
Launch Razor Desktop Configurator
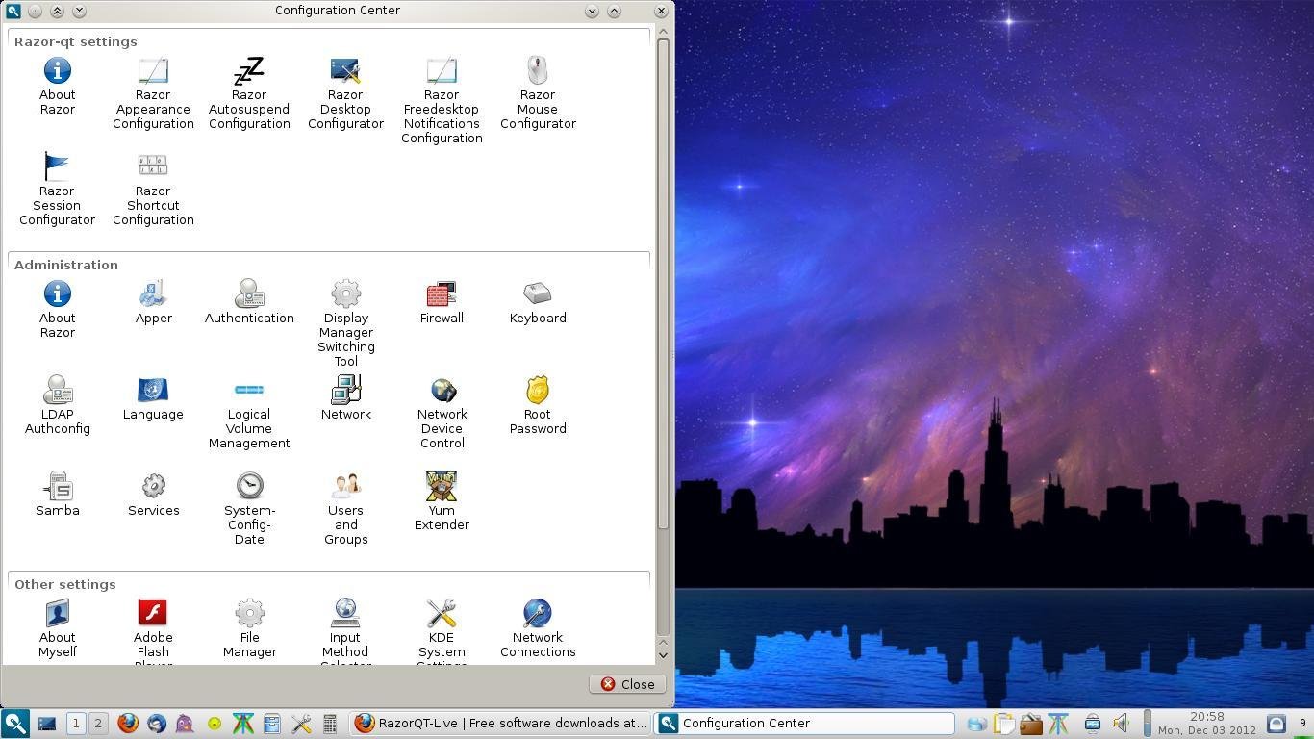point(345,93)
